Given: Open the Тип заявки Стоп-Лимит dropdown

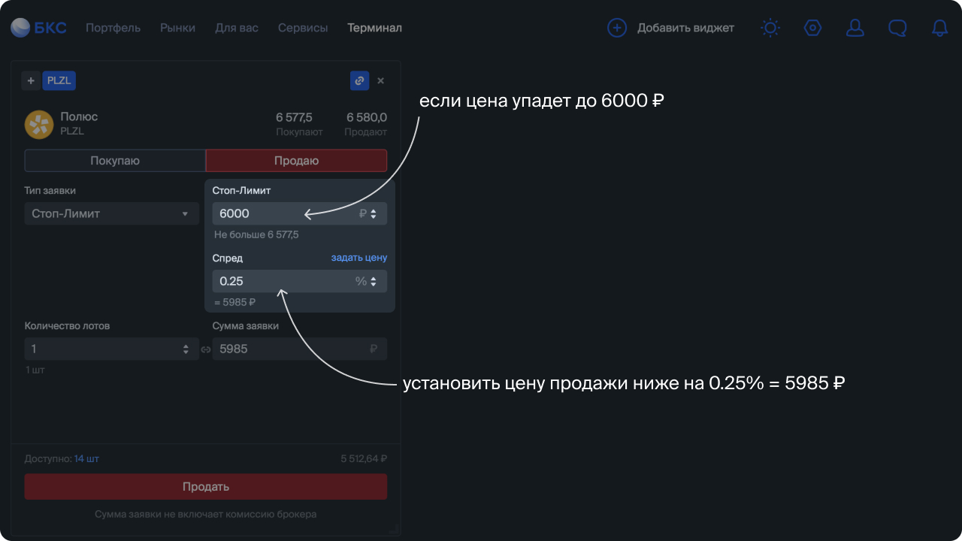Looking at the screenshot, I should (112, 213).
